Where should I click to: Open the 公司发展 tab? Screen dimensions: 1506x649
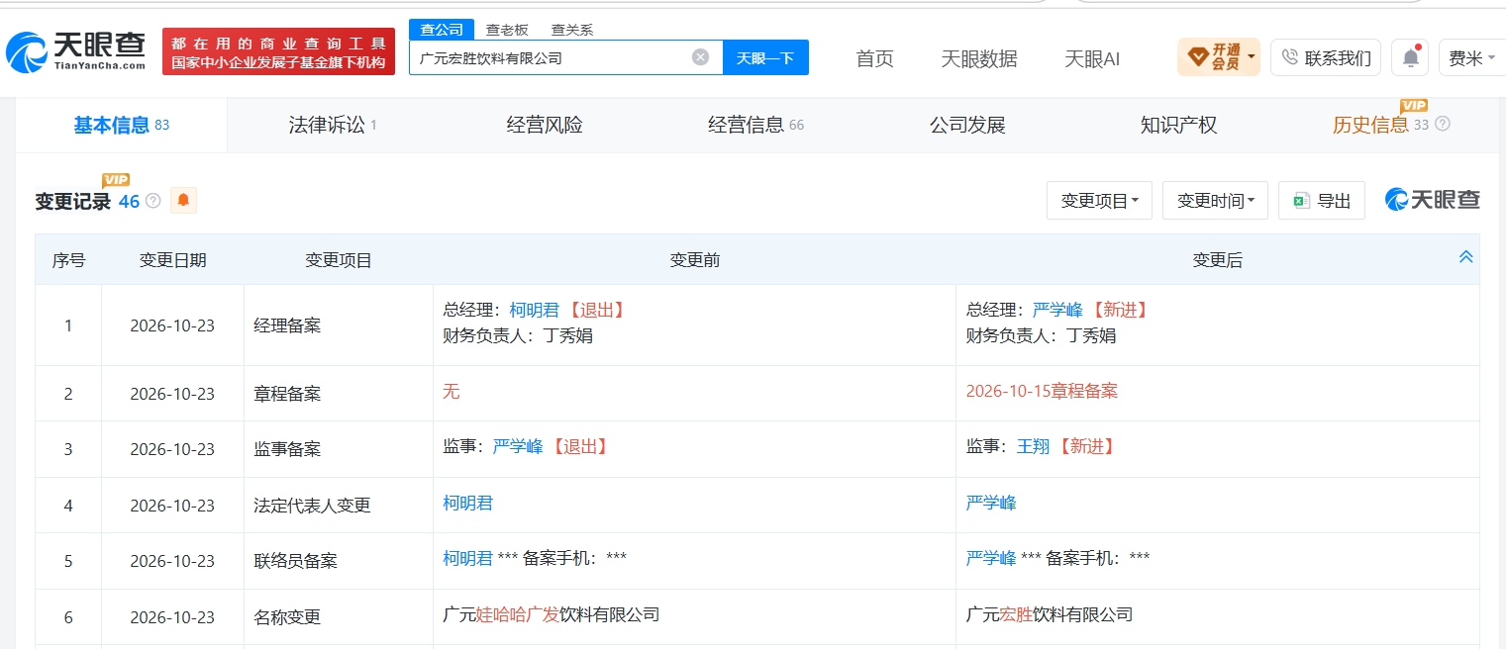(967, 126)
